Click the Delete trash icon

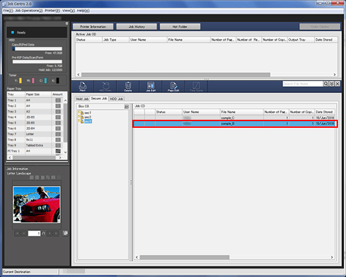pos(128,86)
